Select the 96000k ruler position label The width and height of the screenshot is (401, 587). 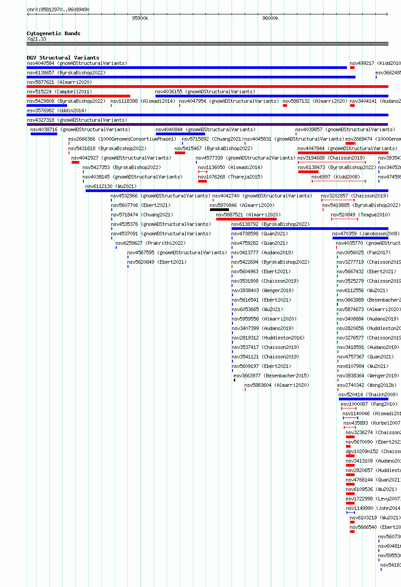(270, 18)
